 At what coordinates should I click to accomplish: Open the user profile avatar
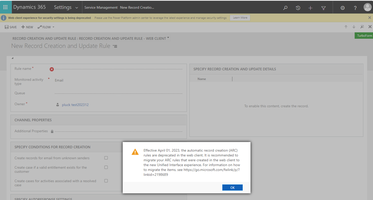click(x=367, y=7)
